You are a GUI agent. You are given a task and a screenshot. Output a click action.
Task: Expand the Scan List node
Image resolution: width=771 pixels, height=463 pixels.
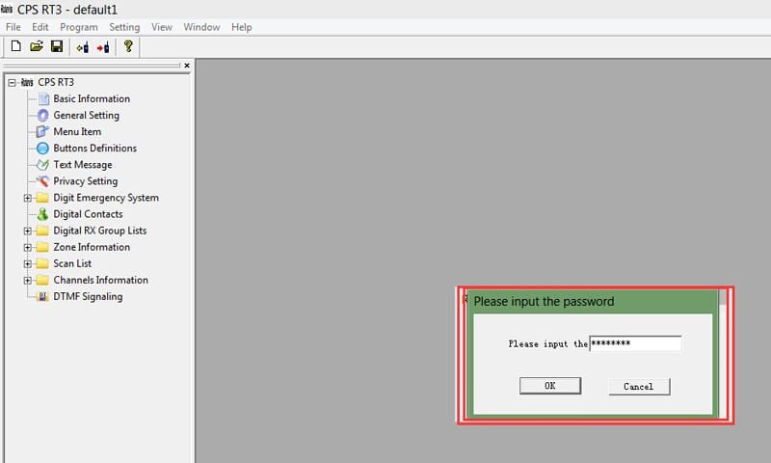(x=28, y=263)
